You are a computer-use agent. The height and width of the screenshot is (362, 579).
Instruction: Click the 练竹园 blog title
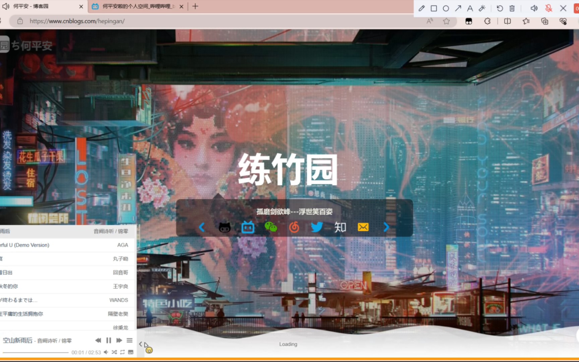click(288, 169)
